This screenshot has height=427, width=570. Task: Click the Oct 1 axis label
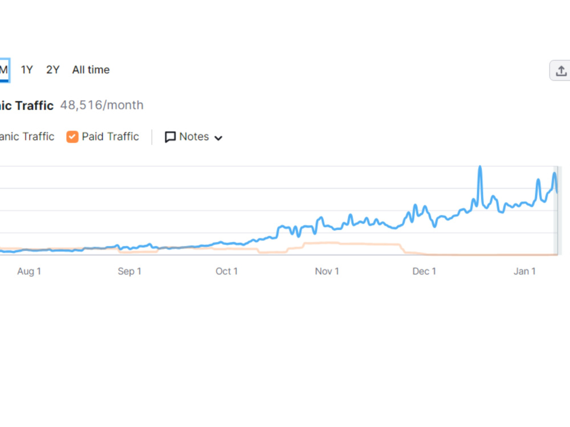(226, 271)
